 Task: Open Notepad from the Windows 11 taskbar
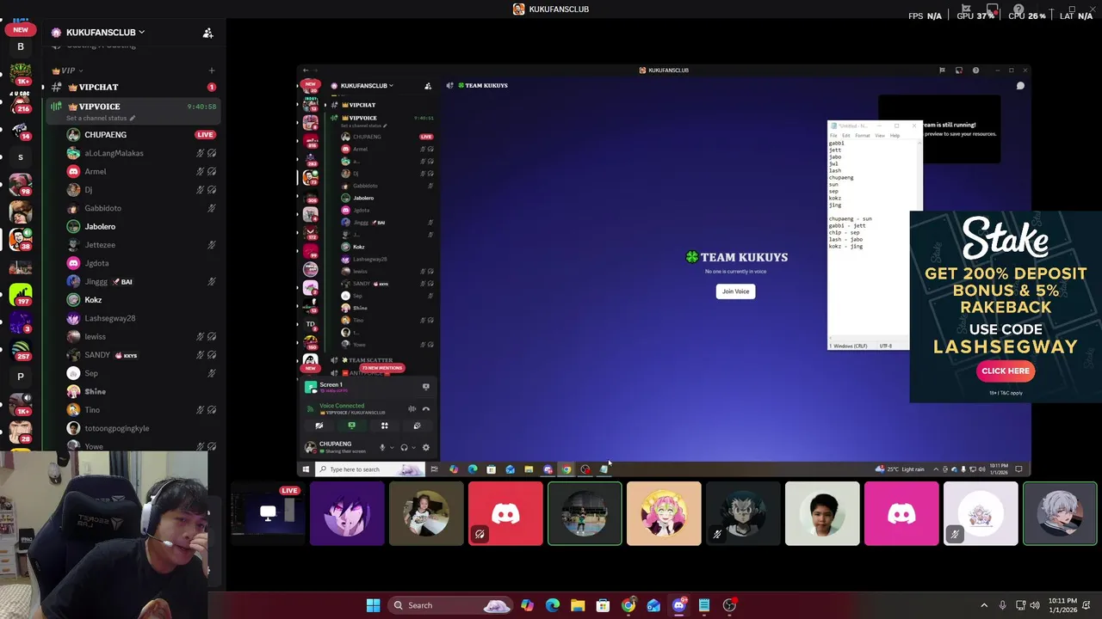(x=704, y=605)
